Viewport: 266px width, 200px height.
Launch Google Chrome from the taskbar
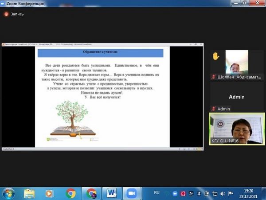(x=70, y=193)
